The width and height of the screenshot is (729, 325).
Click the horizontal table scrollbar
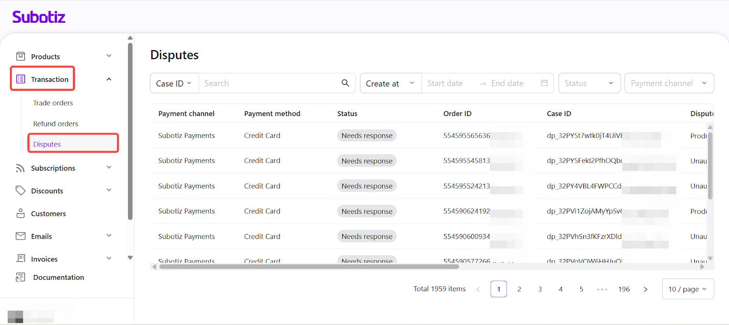pyautogui.click(x=309, y=267)
